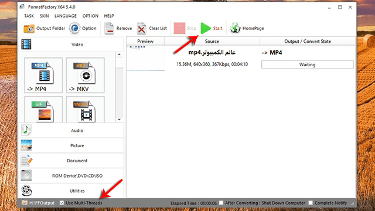Expand the Utilities category section
This screenshot has height=211, width=375.
(71, 190)
